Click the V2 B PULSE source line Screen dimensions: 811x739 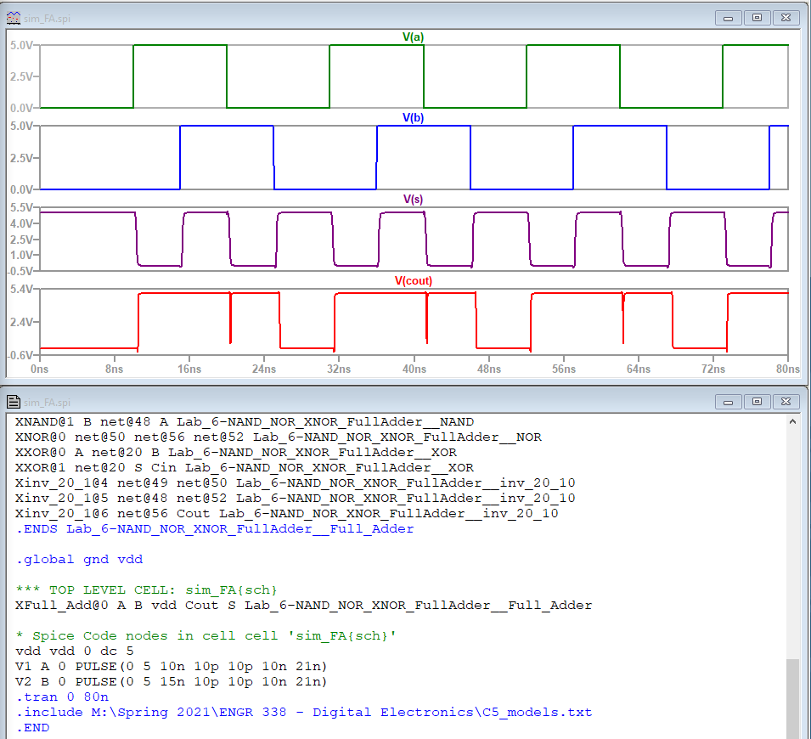172,682
